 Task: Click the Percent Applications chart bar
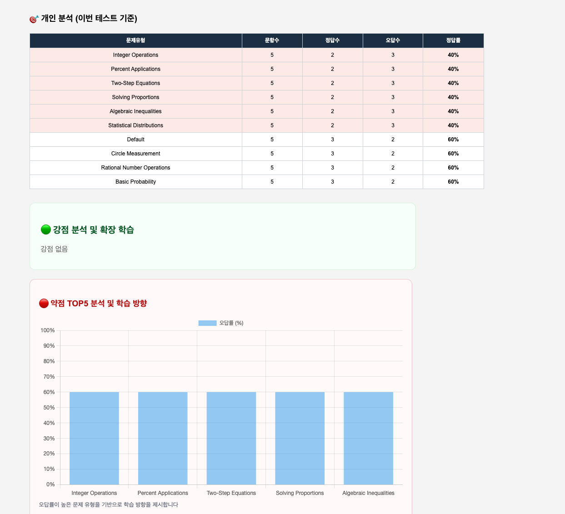coord(163,438)
